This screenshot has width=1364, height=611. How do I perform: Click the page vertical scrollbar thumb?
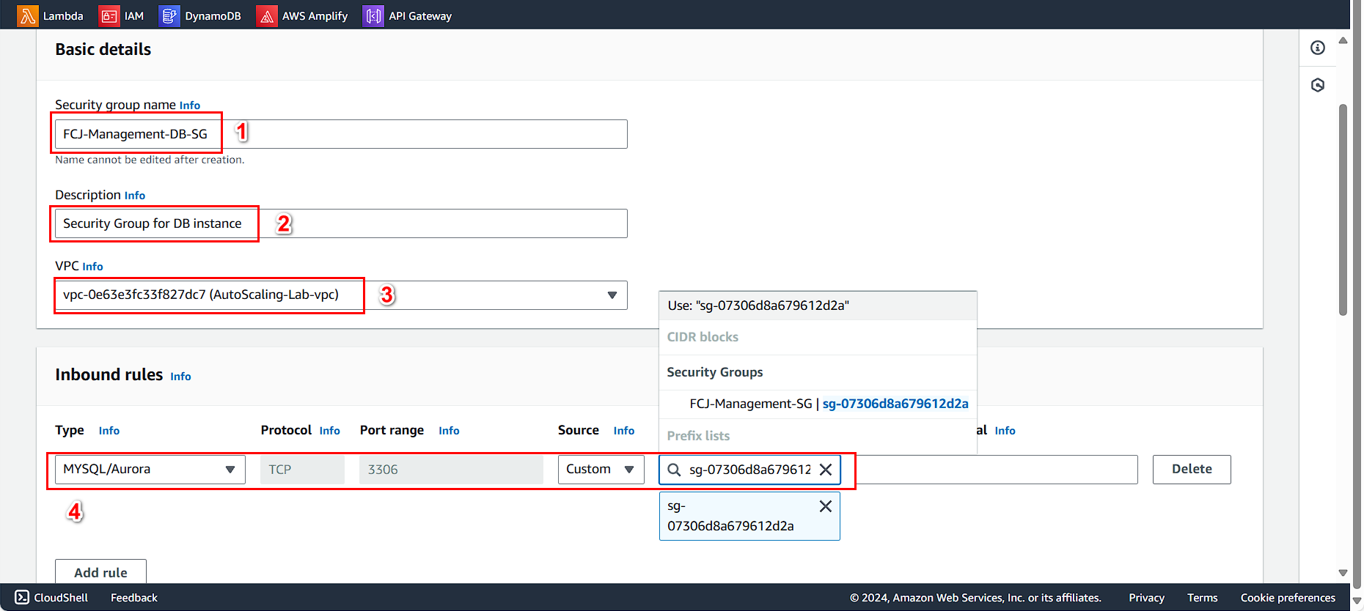(1343, 210)
